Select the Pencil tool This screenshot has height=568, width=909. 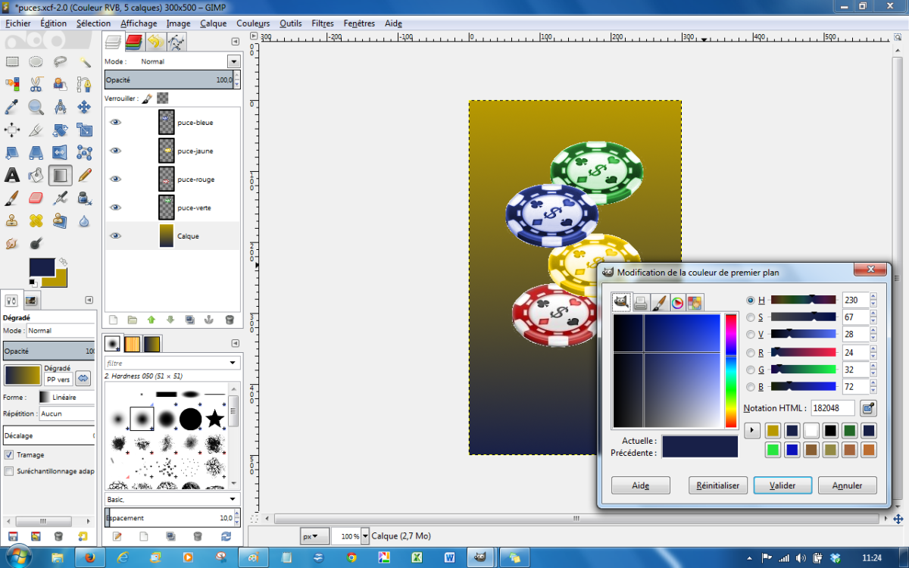pos(85,176)
